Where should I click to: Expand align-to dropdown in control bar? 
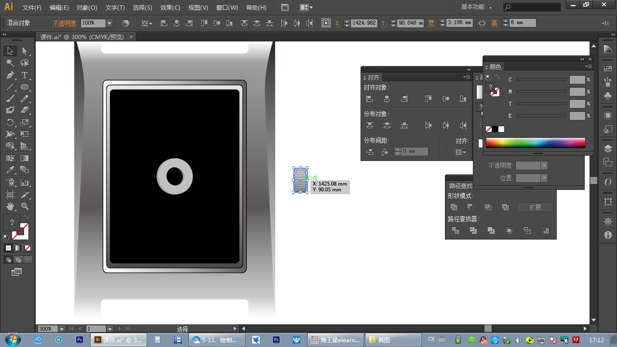[147, 23]
